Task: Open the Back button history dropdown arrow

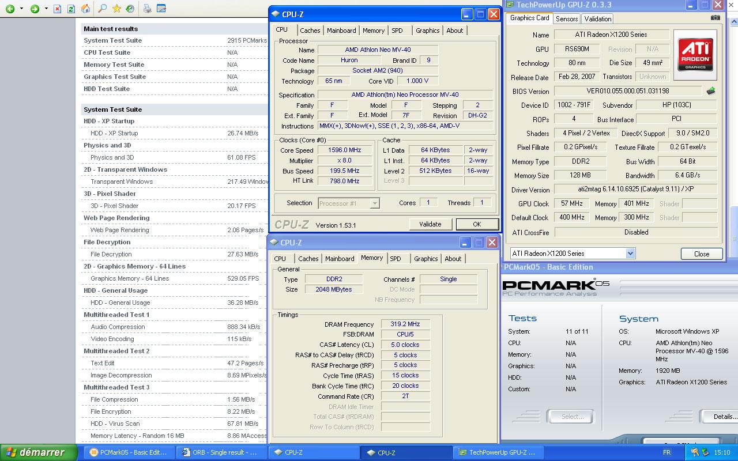Action: coord(21,9)
